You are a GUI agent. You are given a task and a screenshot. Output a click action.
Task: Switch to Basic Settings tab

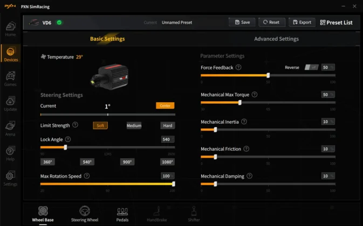click(107, 39)
